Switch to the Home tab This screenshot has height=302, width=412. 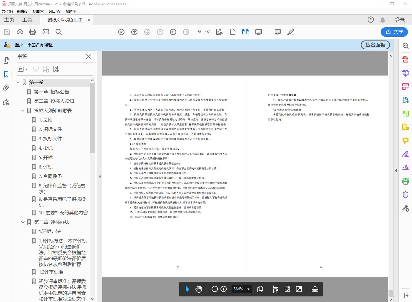pyautogui.click(x=9, y=20)
